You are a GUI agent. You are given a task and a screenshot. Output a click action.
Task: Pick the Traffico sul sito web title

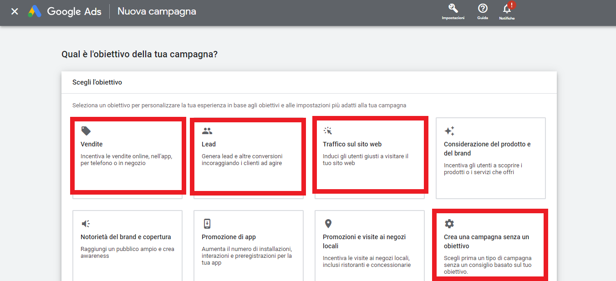(x=352, y=144)
